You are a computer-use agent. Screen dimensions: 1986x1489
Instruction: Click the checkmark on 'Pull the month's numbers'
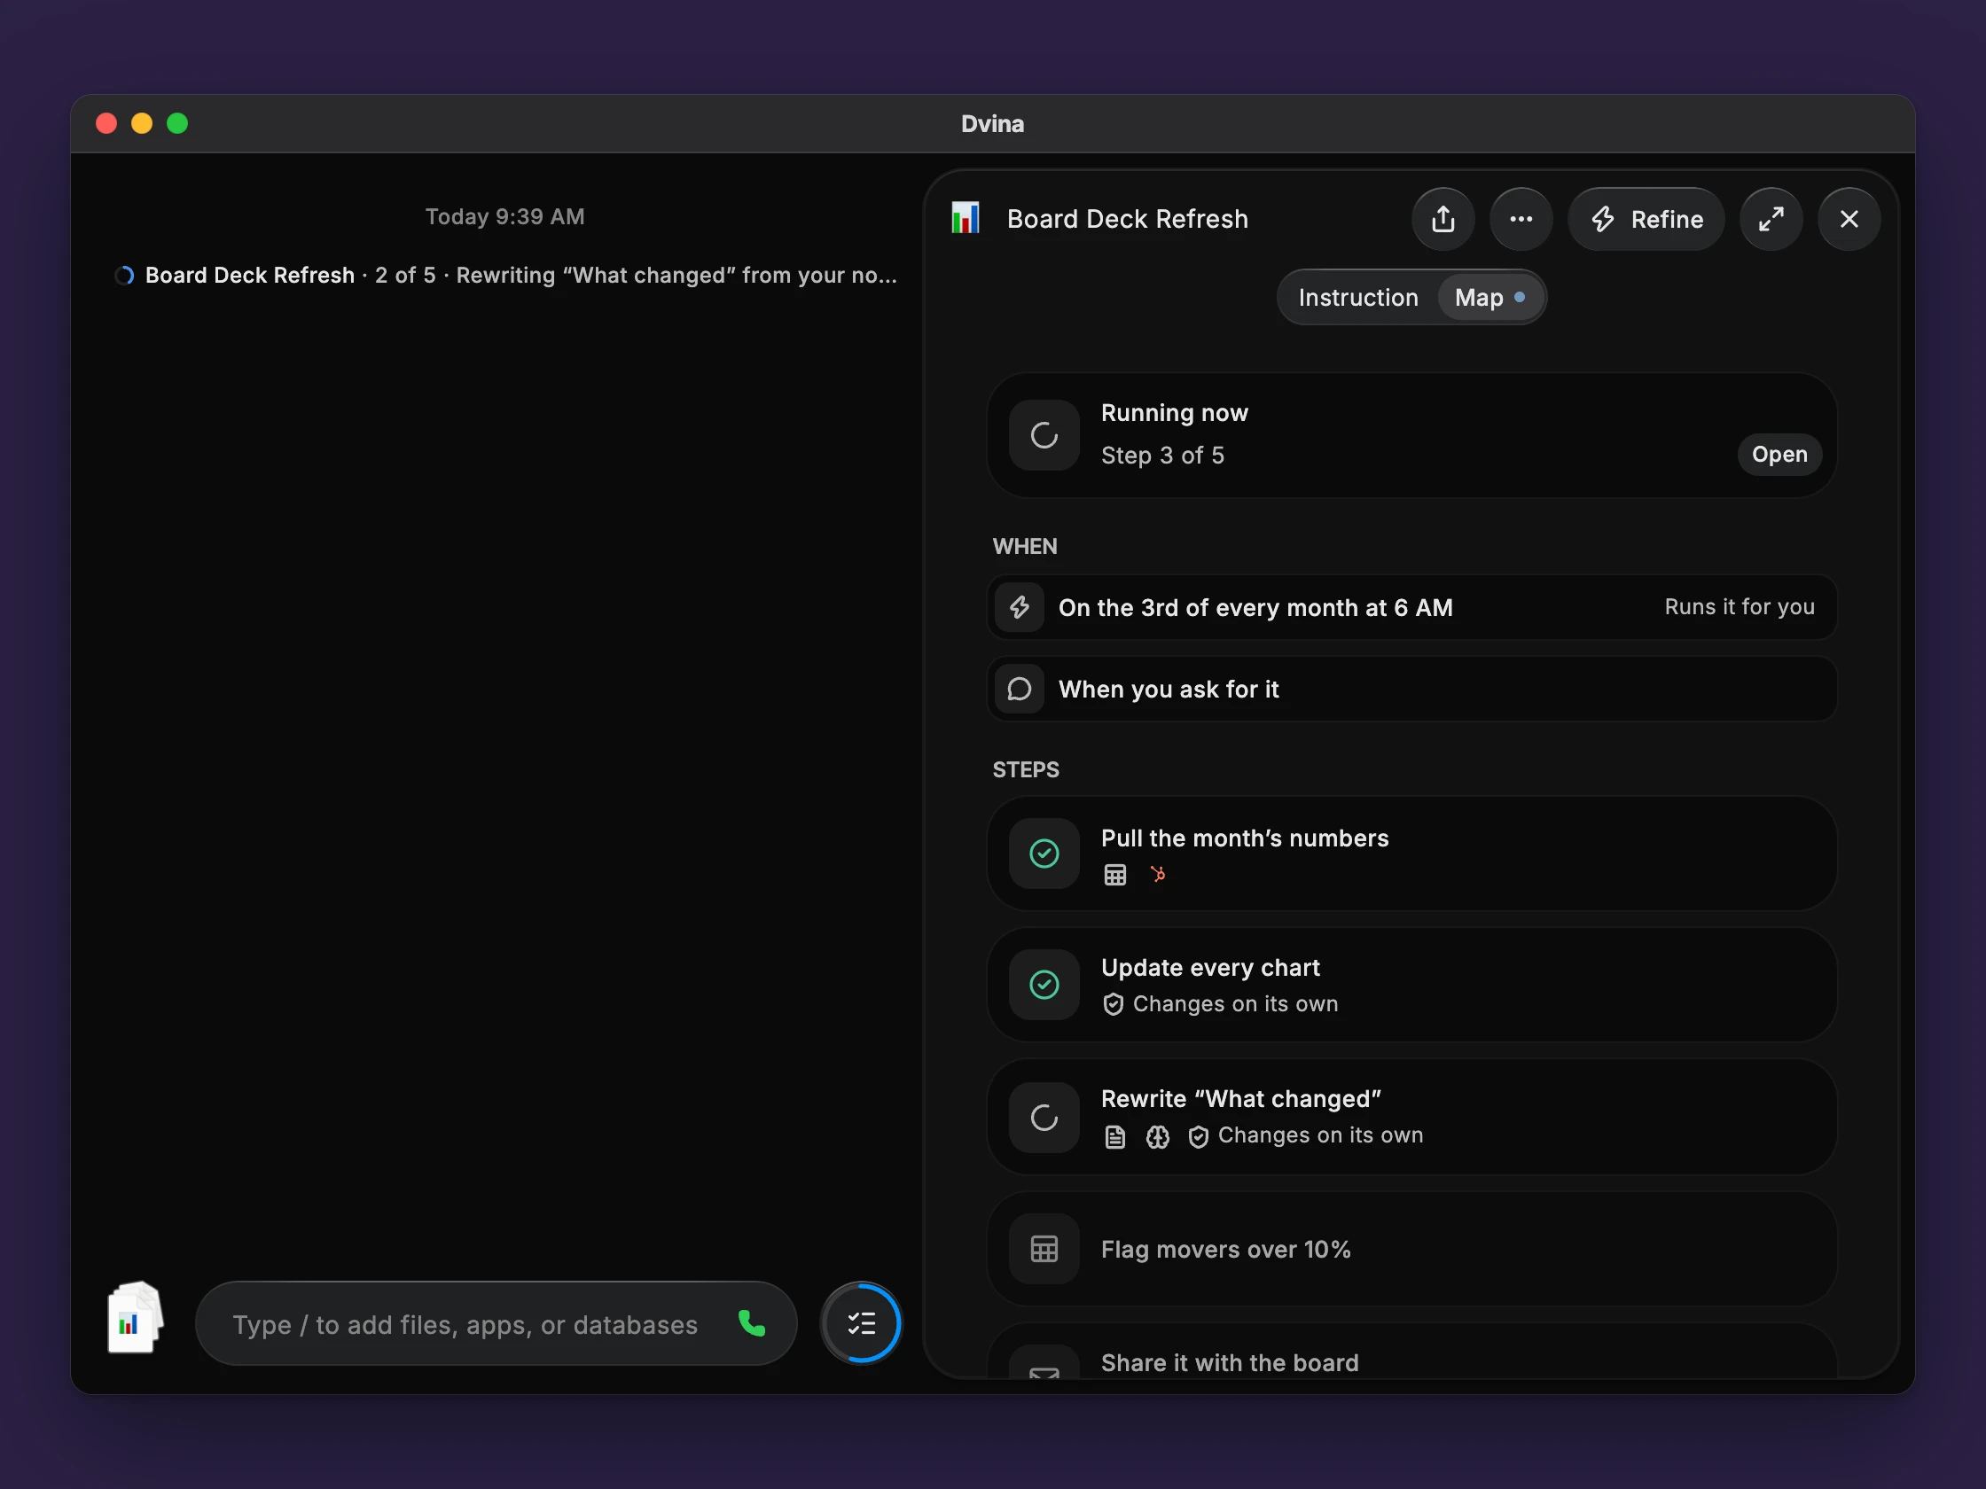(1044, 854)
